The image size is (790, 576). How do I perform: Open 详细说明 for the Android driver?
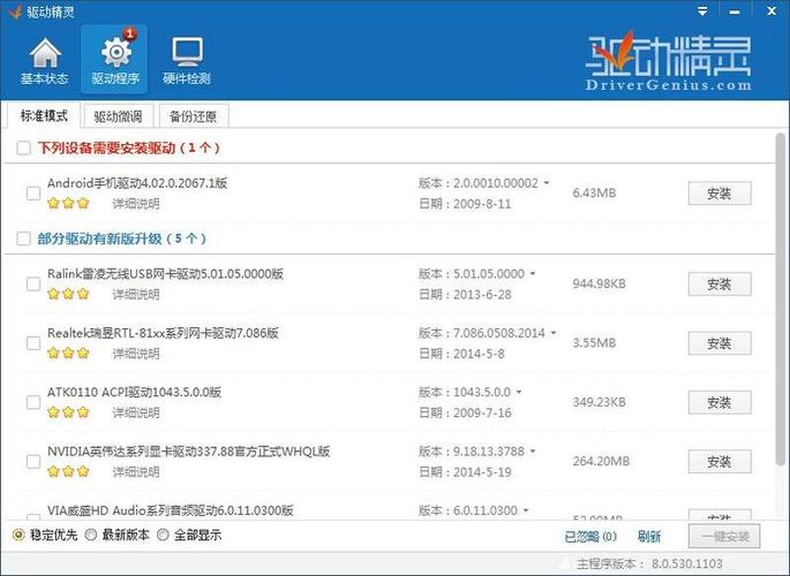136,204
